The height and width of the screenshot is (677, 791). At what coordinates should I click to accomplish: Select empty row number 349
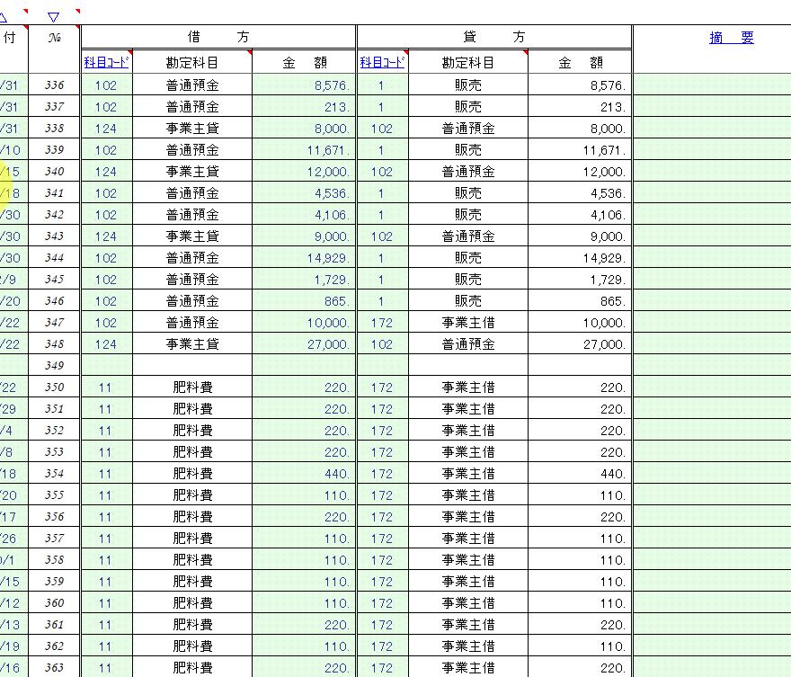pyautogui.click(x=54, y=366)
